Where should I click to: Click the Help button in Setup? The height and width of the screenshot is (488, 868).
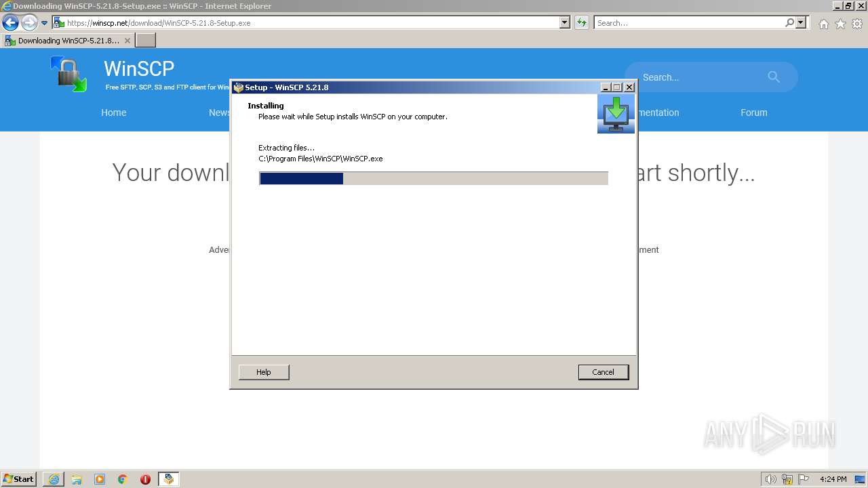(x=264, y=372)
